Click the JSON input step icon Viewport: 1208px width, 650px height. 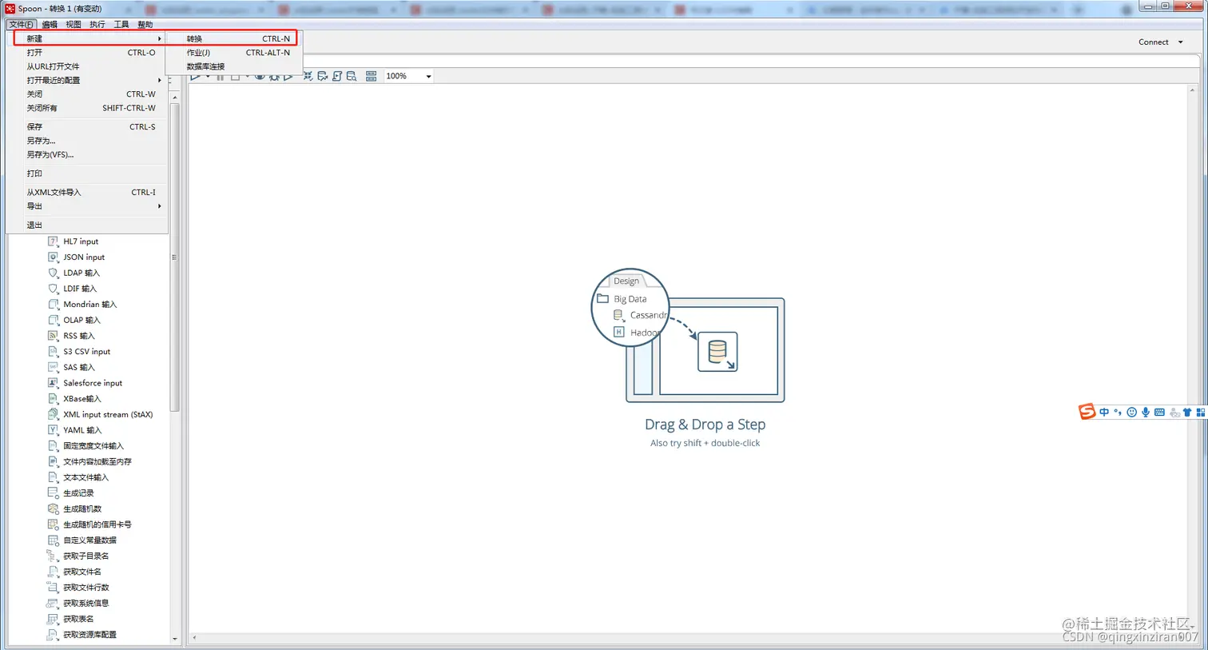pos(53,257)
